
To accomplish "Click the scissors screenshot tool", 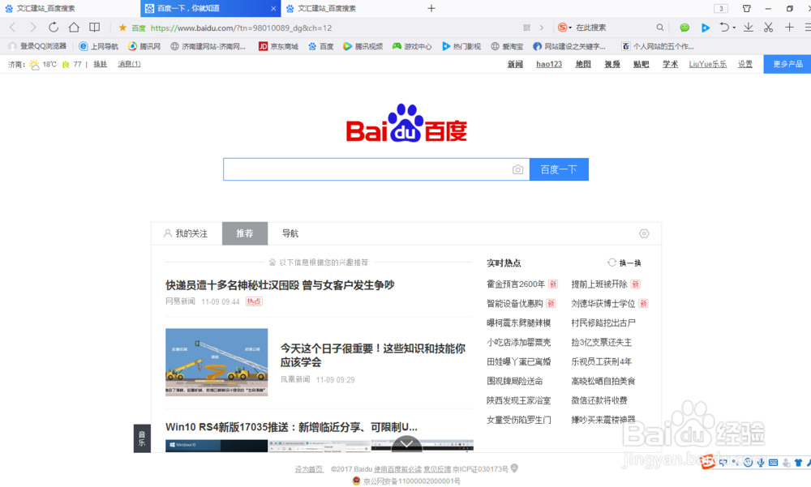I will point(769,28).
